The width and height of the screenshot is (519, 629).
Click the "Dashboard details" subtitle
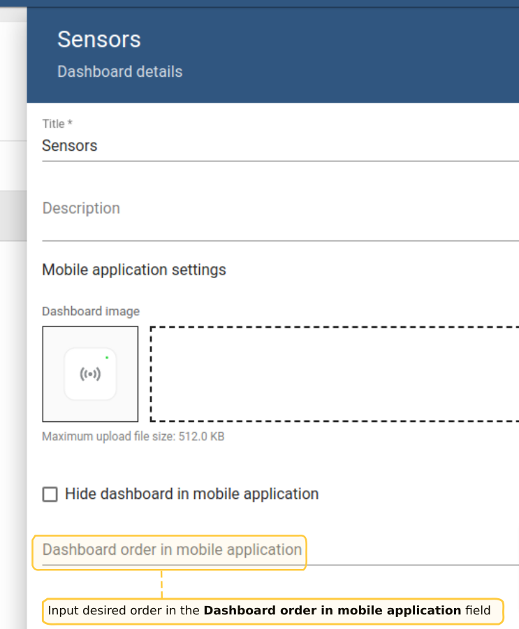click(119, 72)
